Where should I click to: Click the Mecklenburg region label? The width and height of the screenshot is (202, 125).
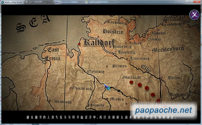pos(168,50)
